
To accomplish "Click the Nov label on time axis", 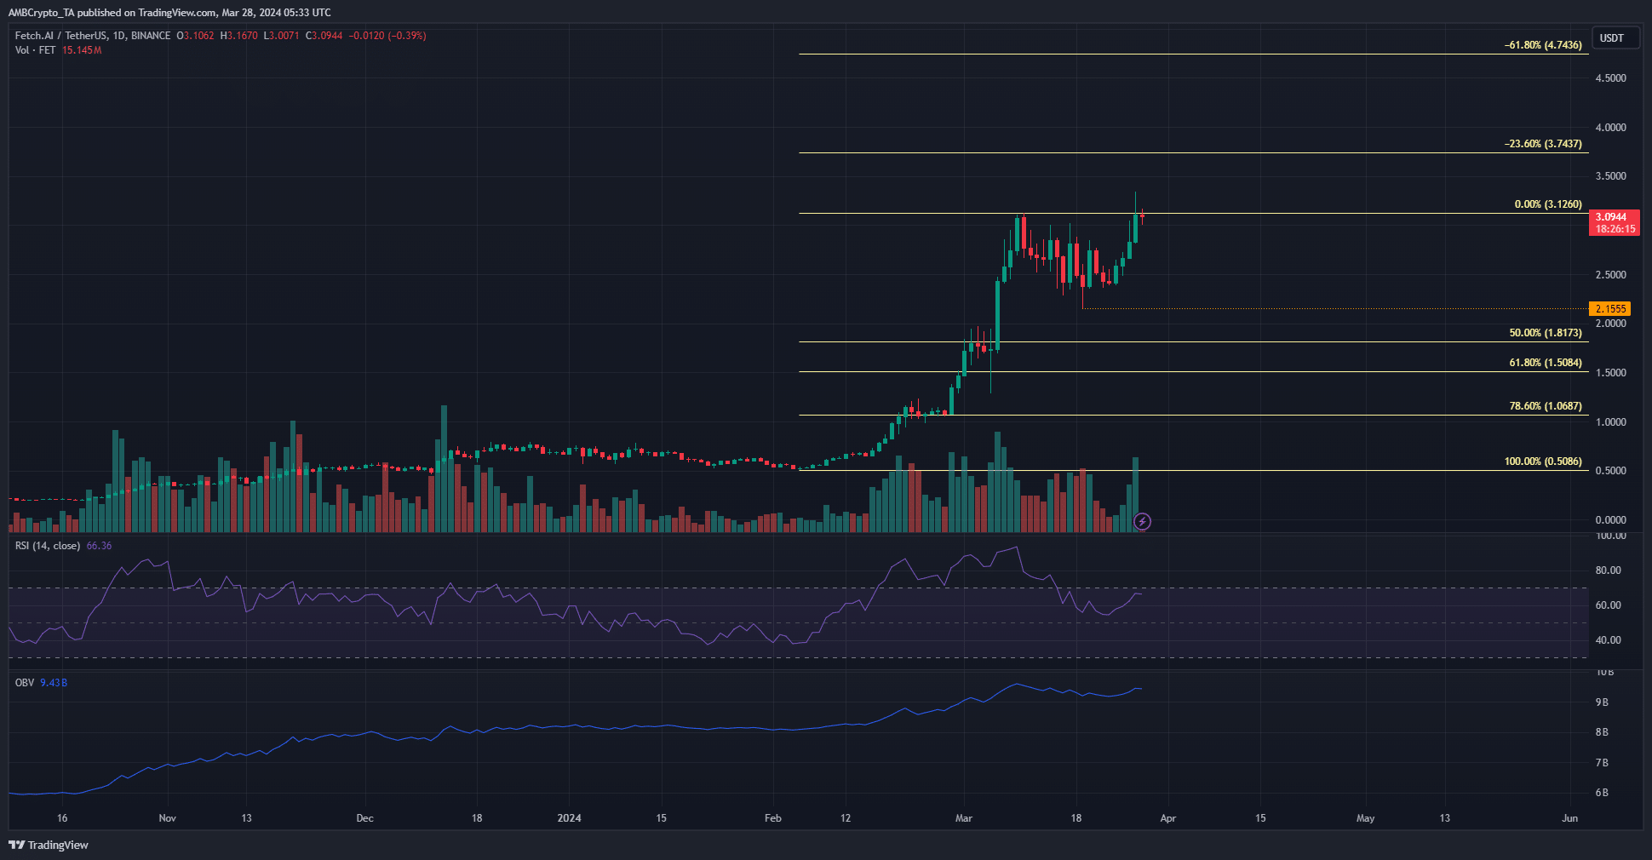I will 168,818.
